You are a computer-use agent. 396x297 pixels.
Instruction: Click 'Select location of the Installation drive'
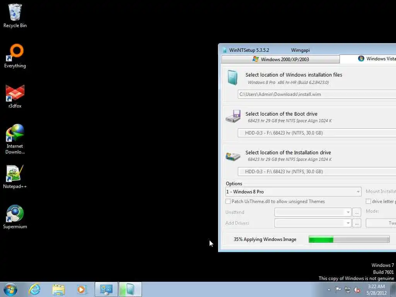tap(288, 152)
